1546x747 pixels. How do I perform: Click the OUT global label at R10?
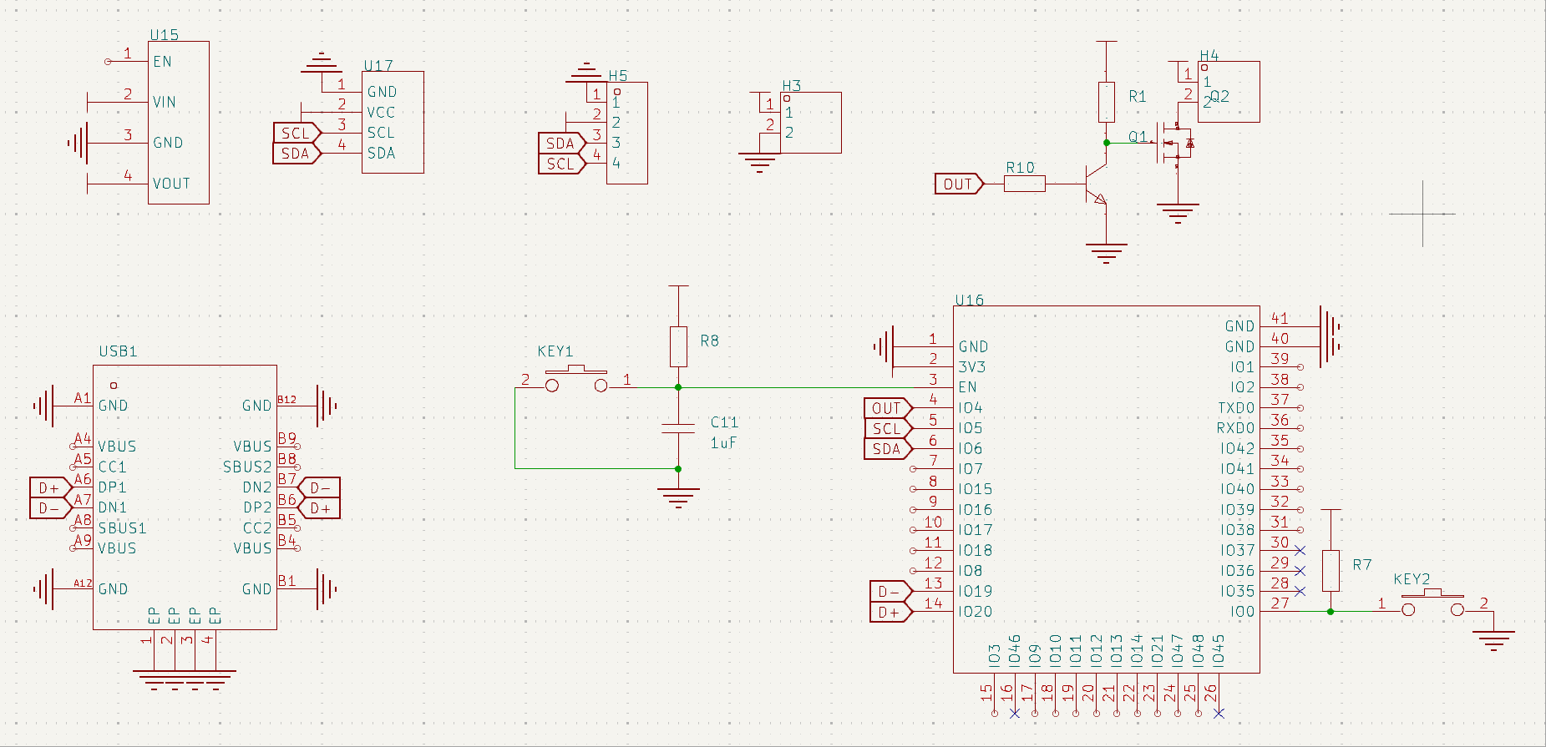click(959, 184)
